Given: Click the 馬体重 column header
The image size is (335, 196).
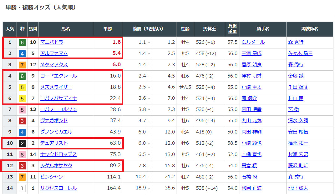Looking at the screenshot, I should 209,29.
